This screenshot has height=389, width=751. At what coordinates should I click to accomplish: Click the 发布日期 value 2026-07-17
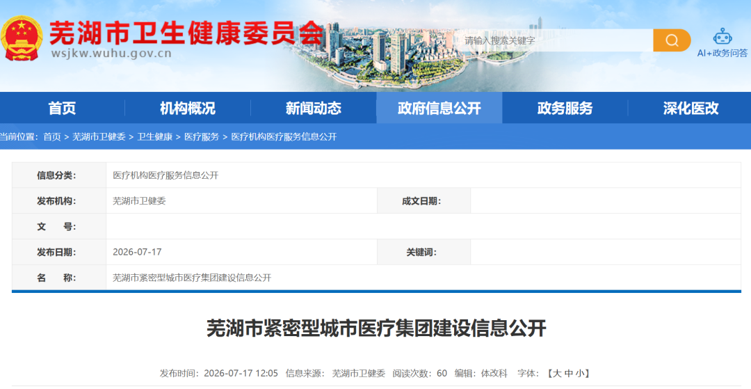pyautogui.click(x=137, y=252)
